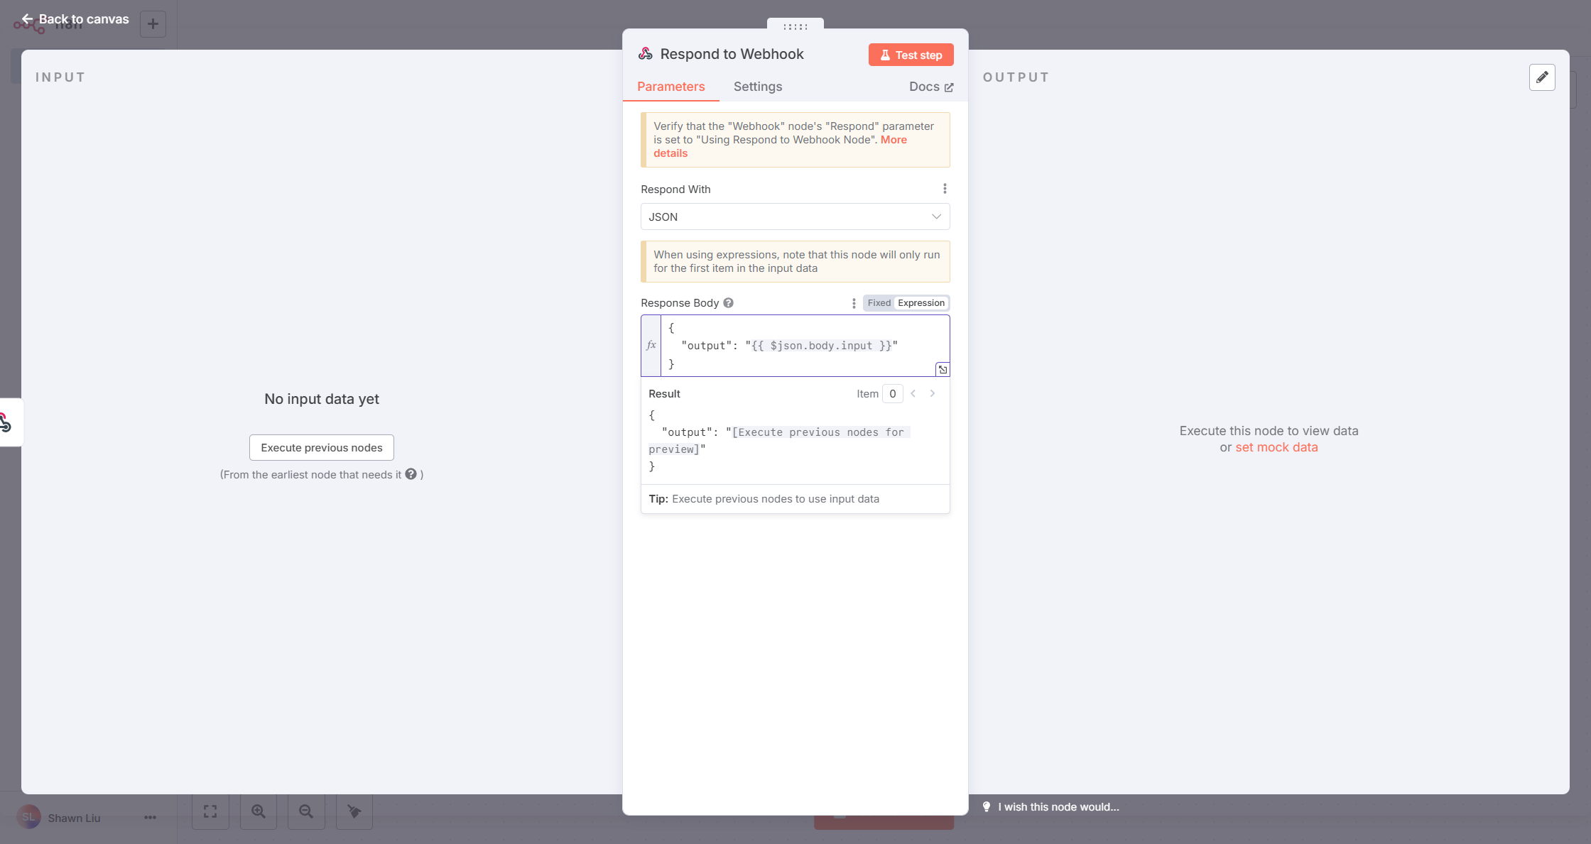The image size is (1591, 844).
Task: Click the pencil edit output icon
Action: click(x=1542, y=77)
